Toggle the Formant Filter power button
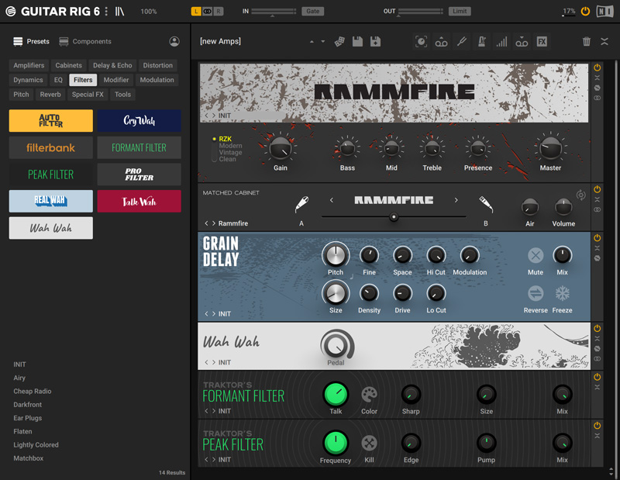 [597, 377]
